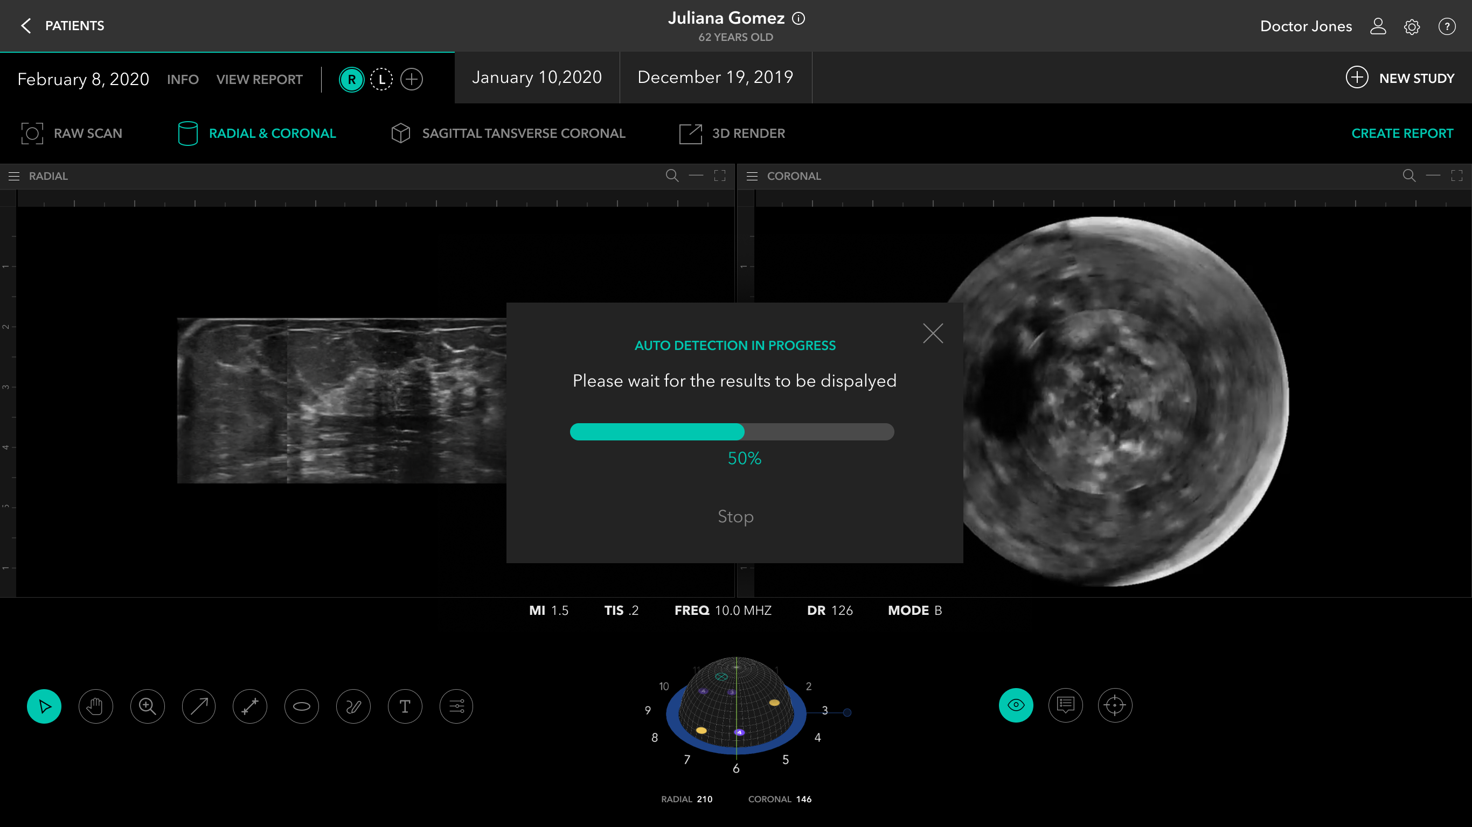This screenshot has width=1472, height=827.
Task: Open the CORONAL panel hamburger menu
Action: tap(752, 177)
